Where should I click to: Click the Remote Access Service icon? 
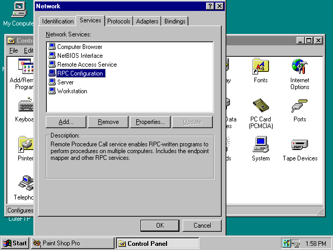point(52,64)
